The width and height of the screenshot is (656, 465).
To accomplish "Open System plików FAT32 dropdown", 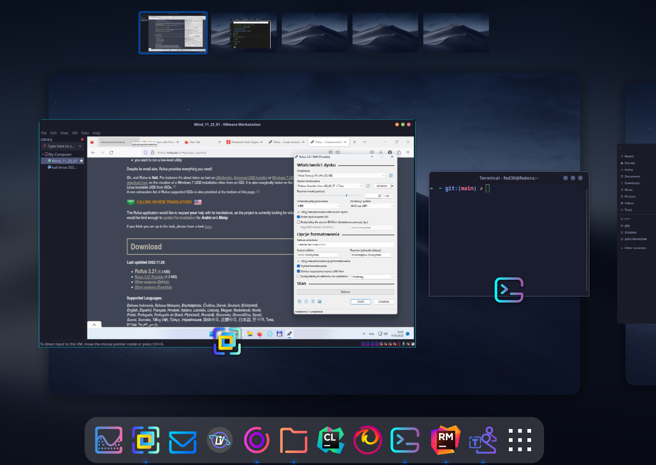I will coord(319,255).
